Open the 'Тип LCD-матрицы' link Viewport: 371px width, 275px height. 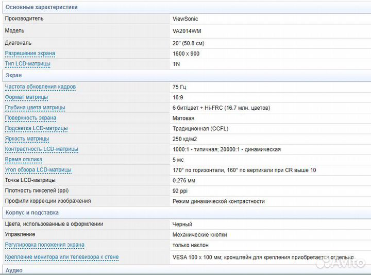point(27,64)
